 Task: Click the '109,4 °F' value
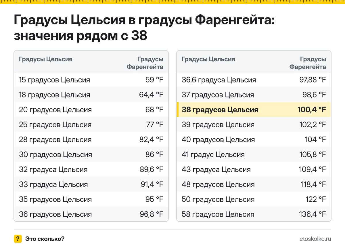pyautogui.click(x=313, y=170)
